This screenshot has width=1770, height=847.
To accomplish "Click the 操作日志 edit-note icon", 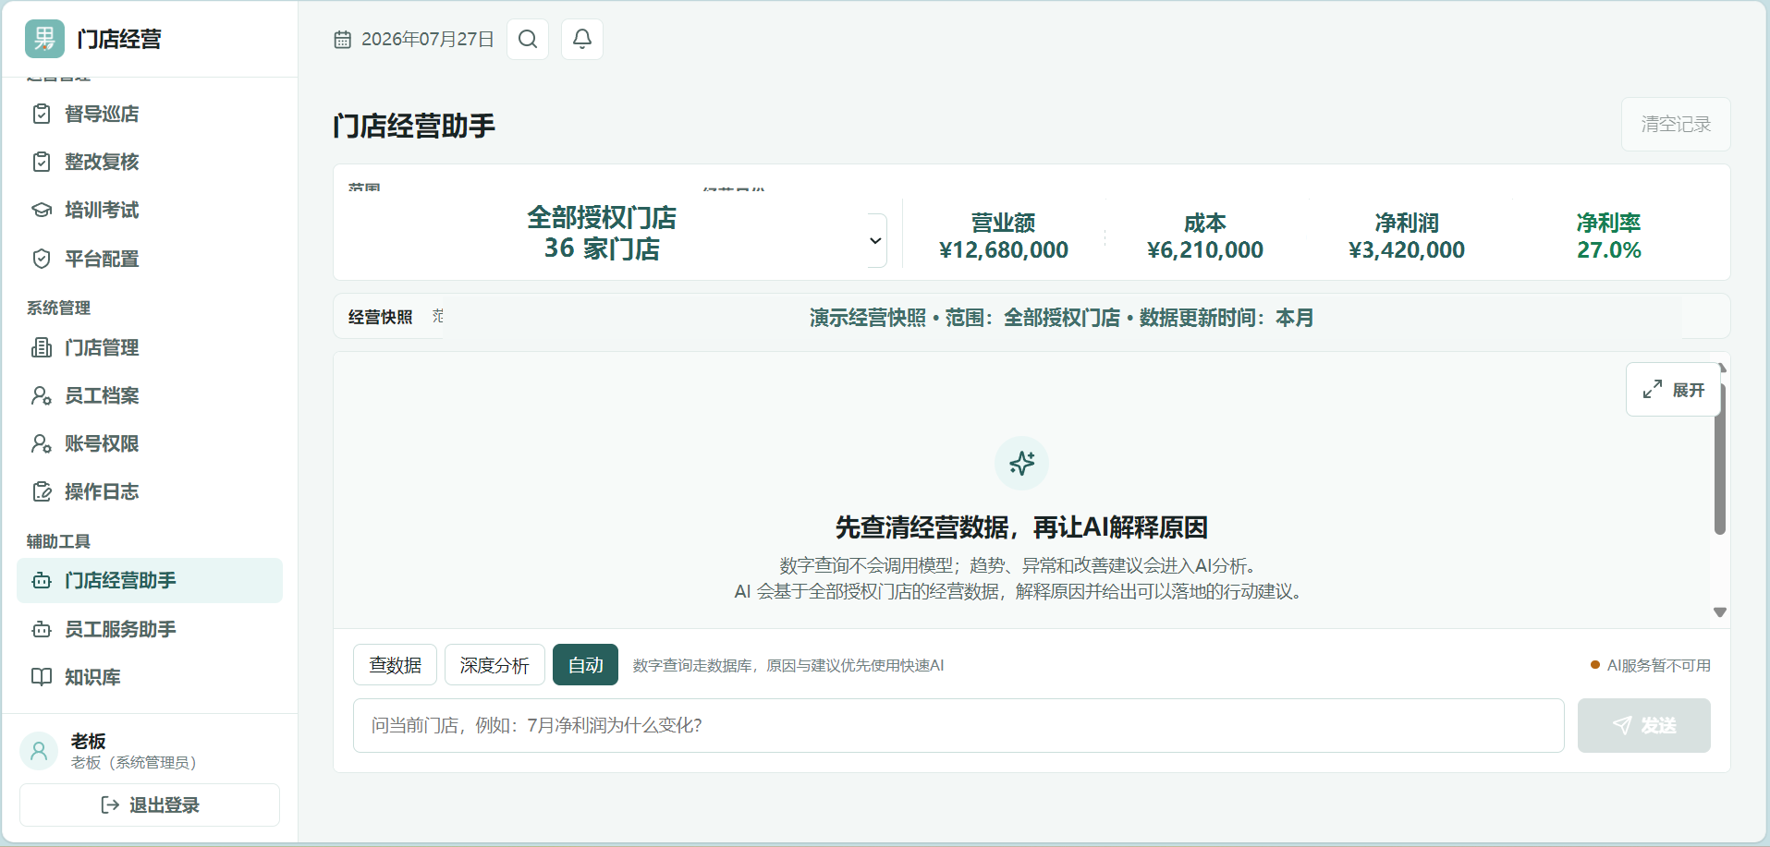I will pos(42,491).
